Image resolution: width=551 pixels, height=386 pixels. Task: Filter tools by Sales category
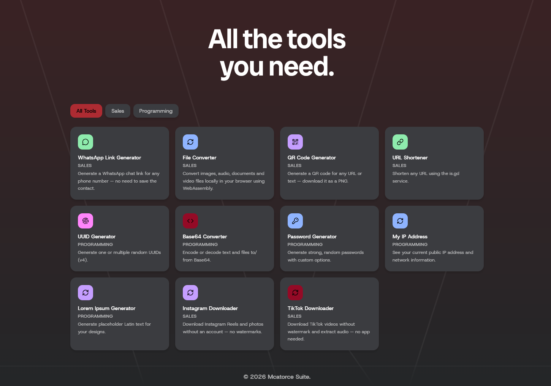(118, 111)
